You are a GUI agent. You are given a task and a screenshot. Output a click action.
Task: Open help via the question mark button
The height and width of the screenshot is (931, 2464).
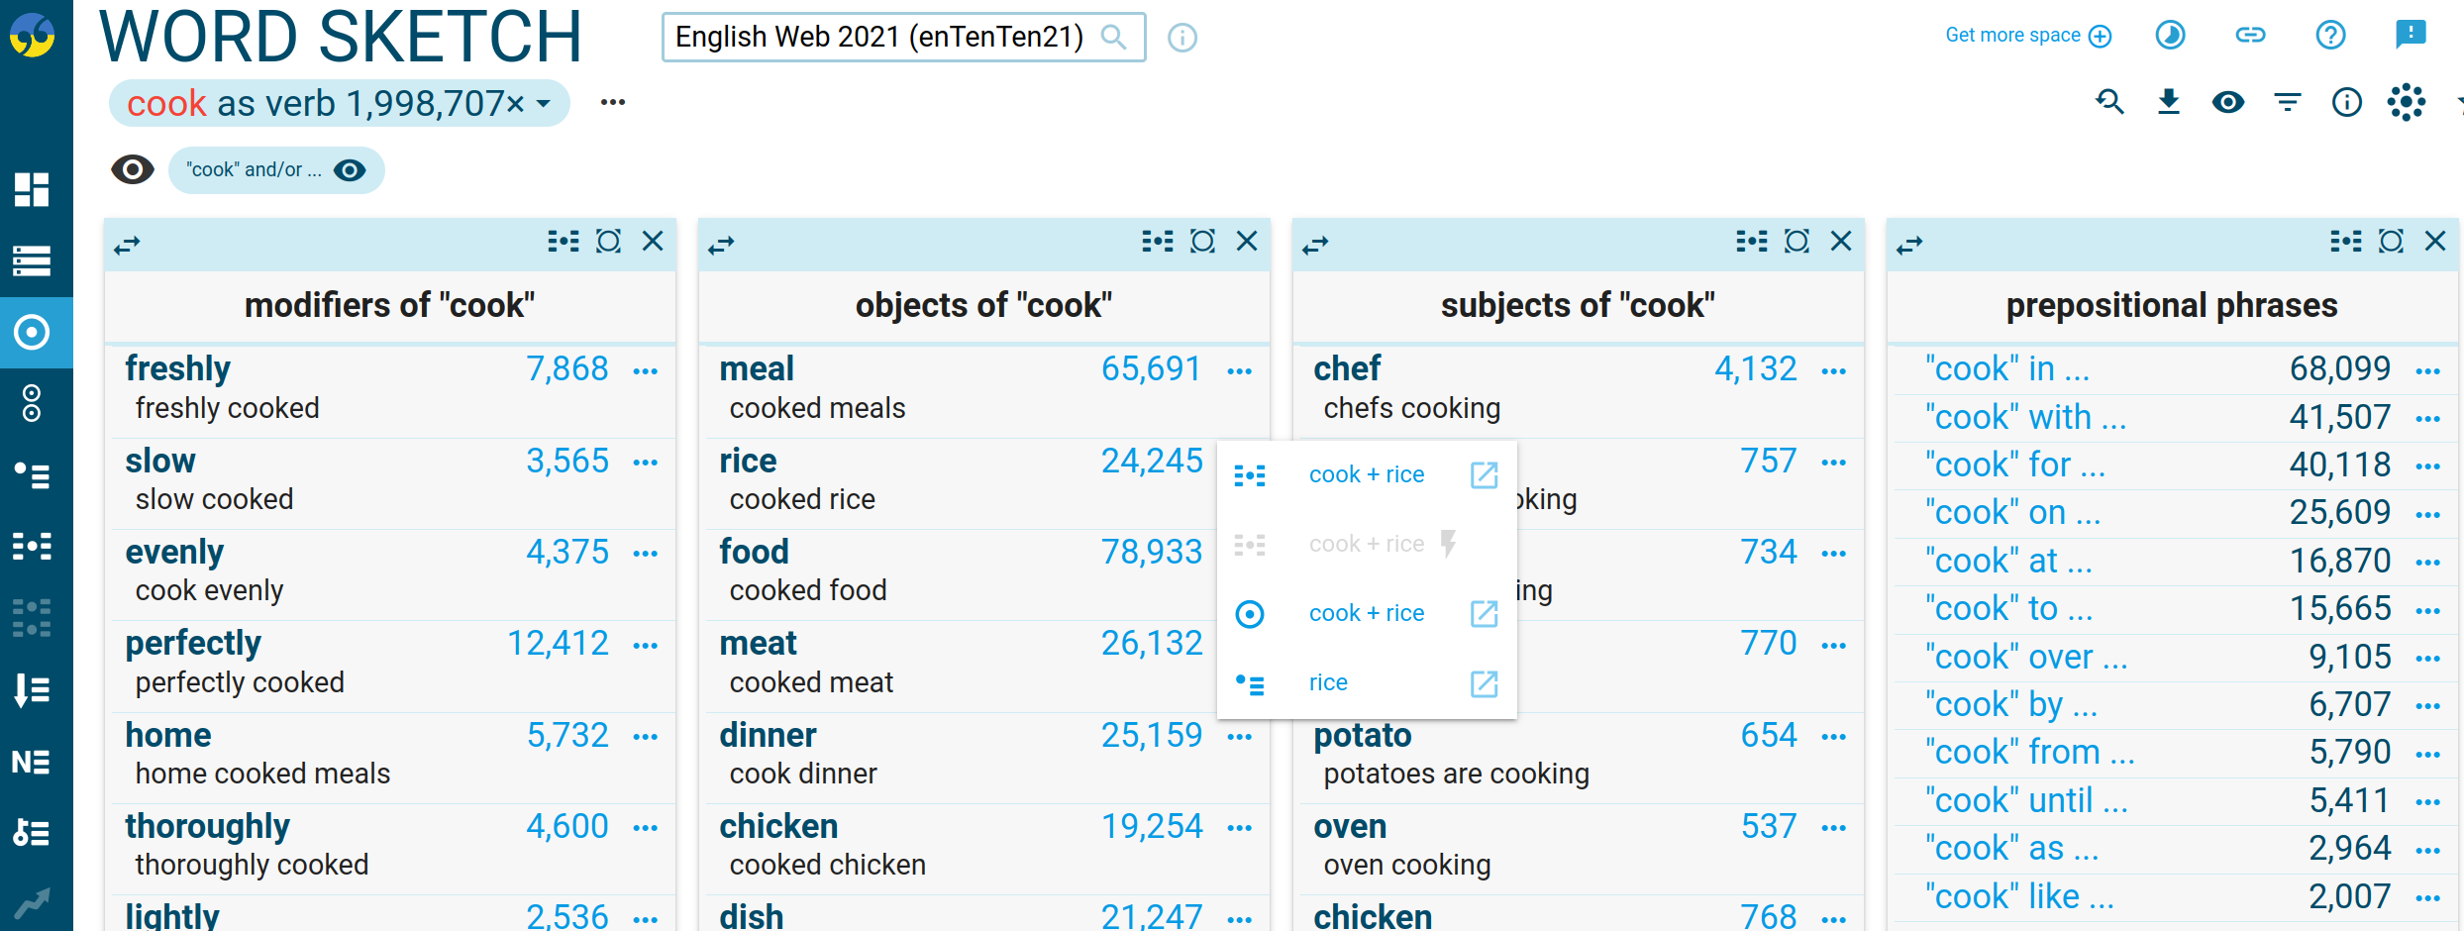click(2330, 35)
